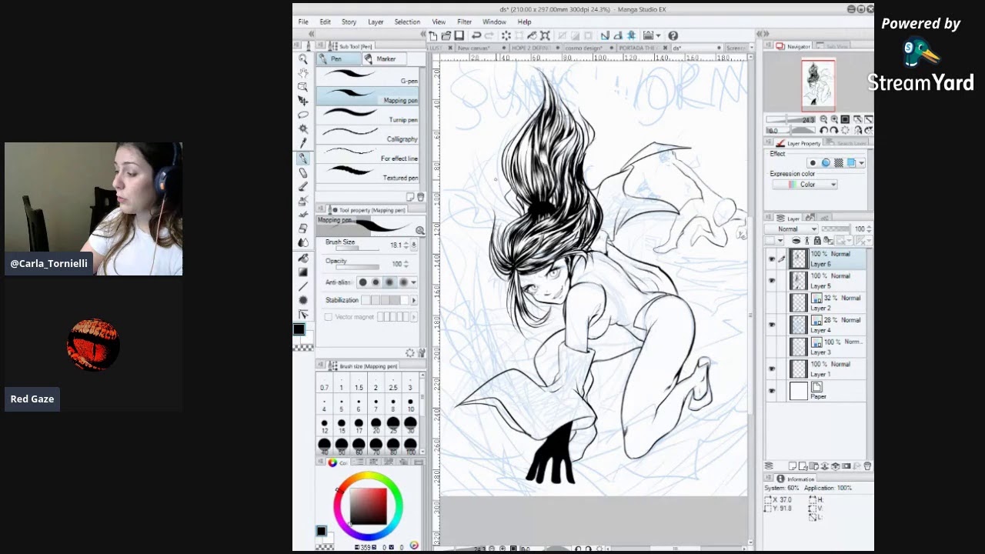Select the Eyedropper tool in toolbox

(x=303, y=143)
